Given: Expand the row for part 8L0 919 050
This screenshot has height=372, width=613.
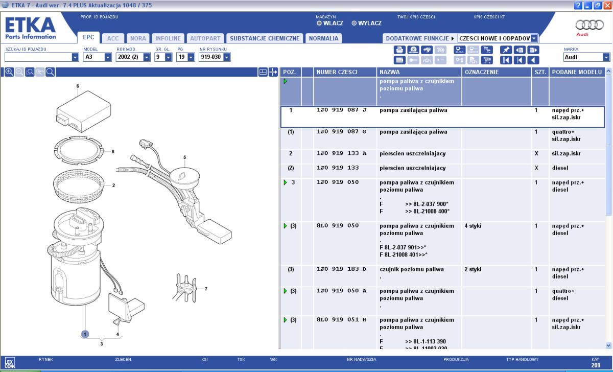Looking at the screenshot, I should point(286,226).
